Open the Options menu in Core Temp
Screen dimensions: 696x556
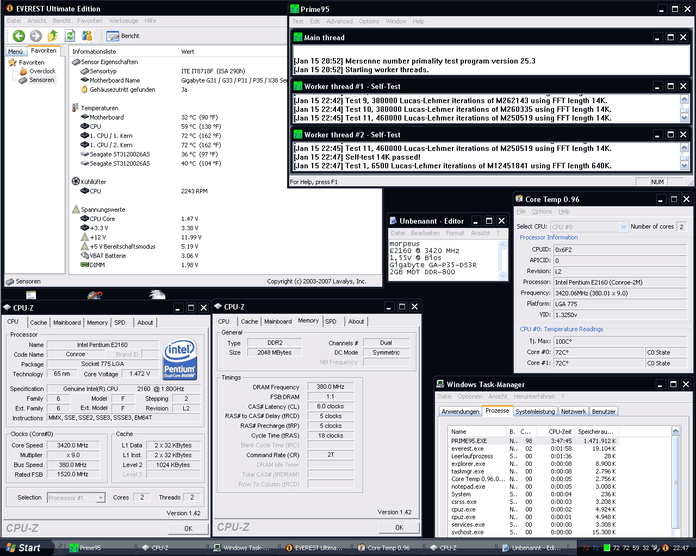(x=542, y=212)
